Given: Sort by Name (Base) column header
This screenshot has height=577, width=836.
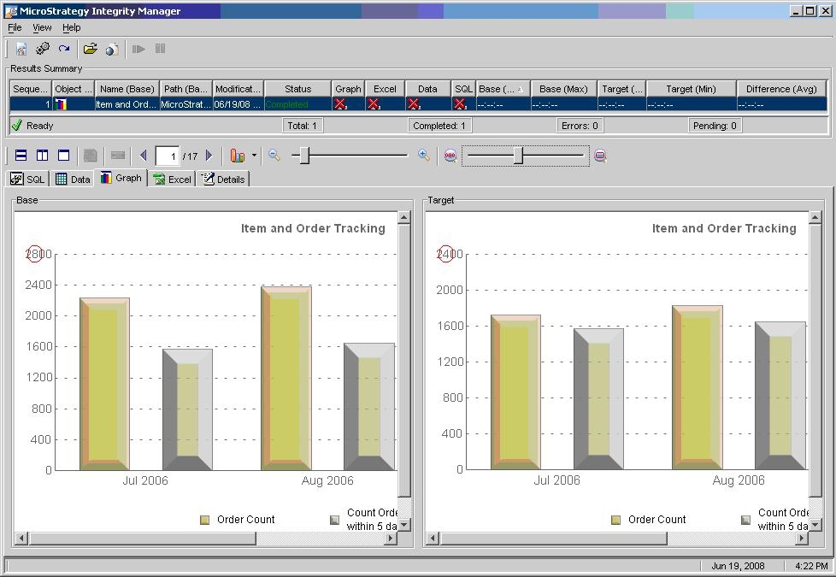Looking at the screenshot, I should pos(127,89).
